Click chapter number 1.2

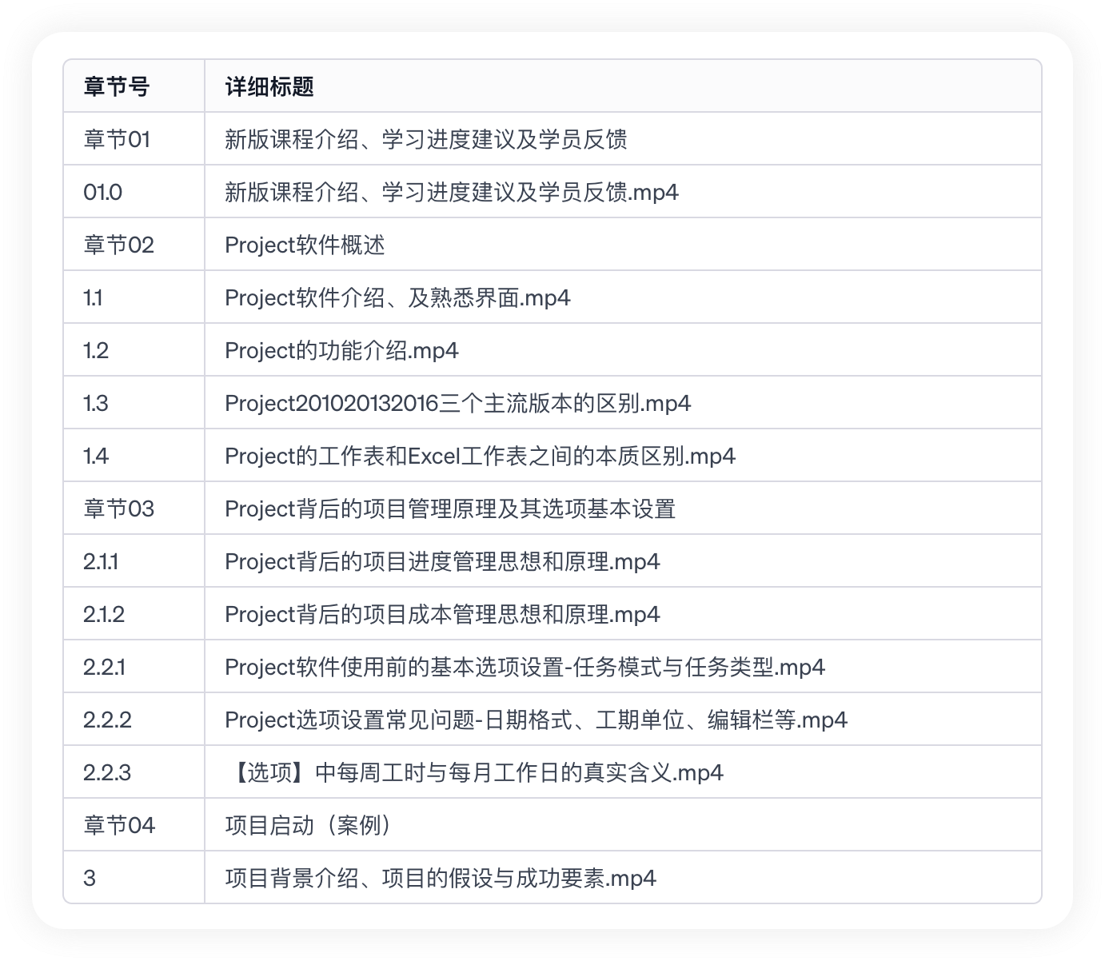pos(96,350)
